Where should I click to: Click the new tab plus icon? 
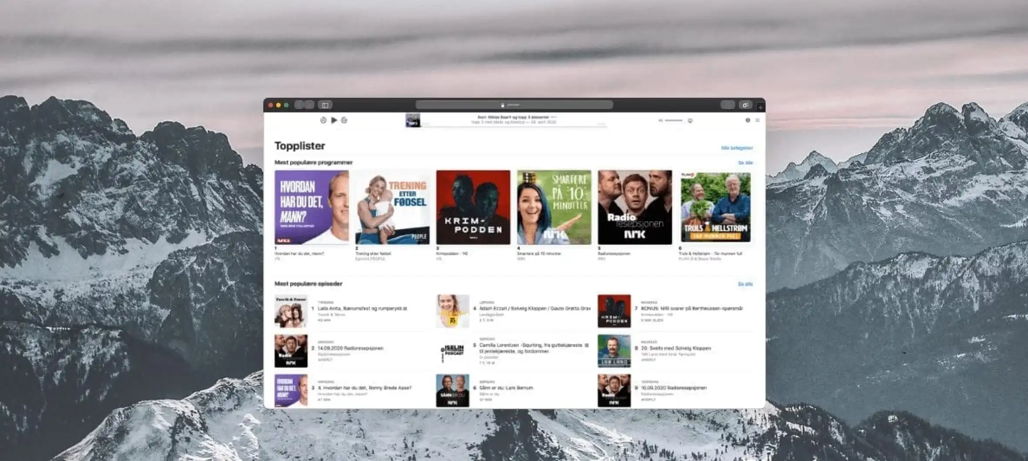pyautogui.click(x=760, y=107)
